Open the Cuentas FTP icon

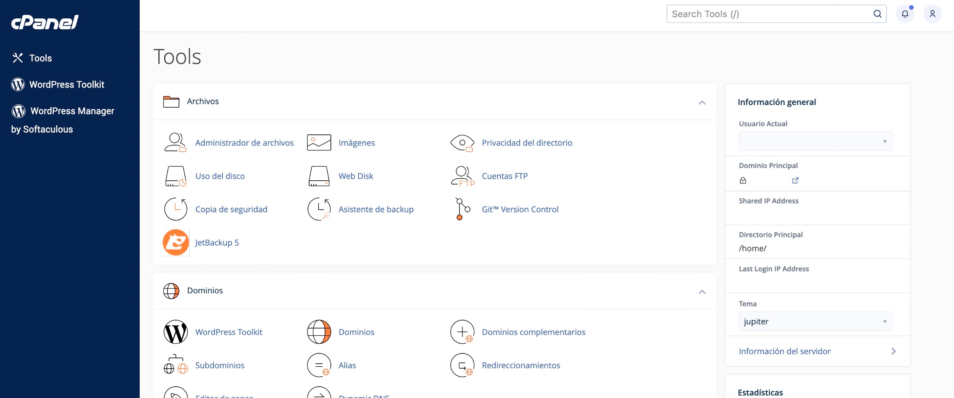pos(462,176)
